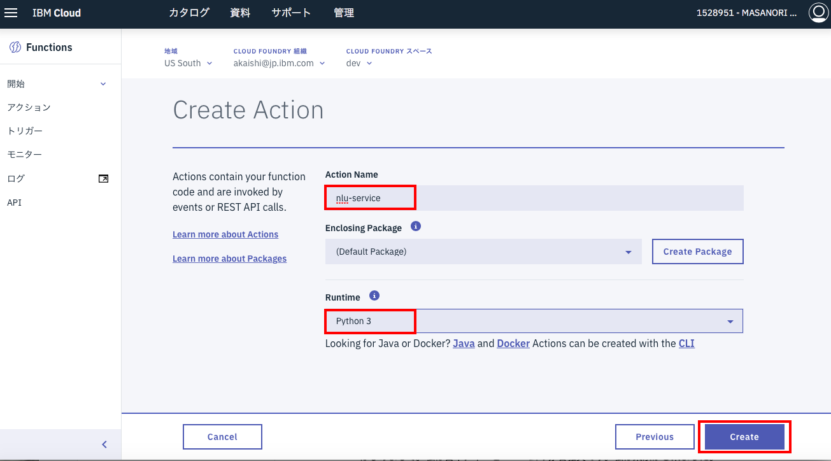
Task: Follow the Docker link
Action: coord(513,343)
